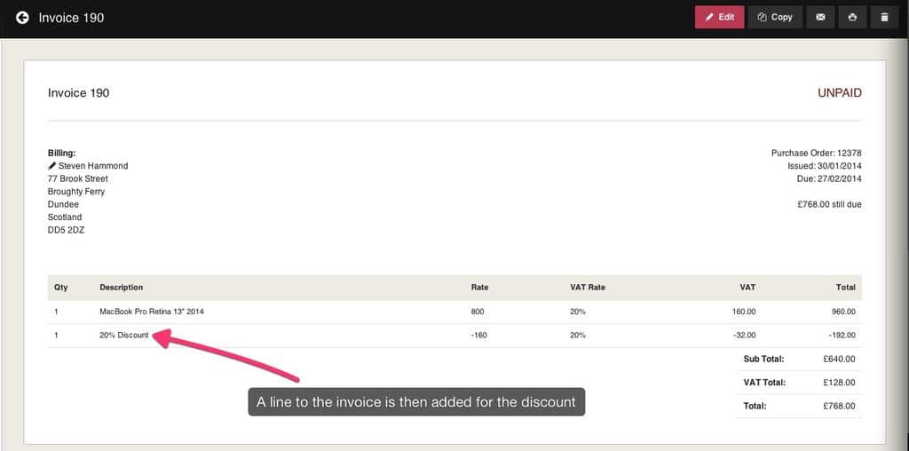The image size is (909, 451).
Task: Click the £768.00 still due amount
Action: pyautogui.click(x=829, y=204)
